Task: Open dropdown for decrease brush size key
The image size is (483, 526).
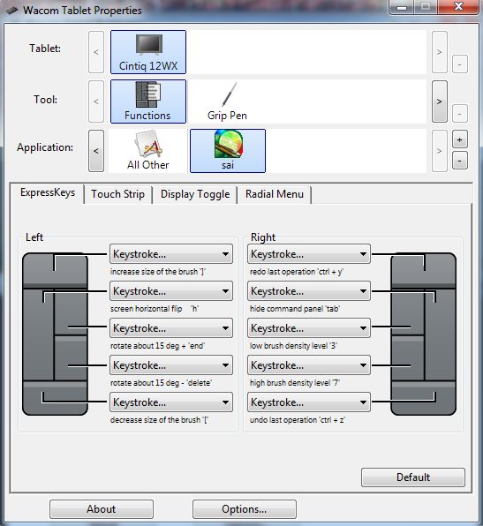Action: (171, 402)
